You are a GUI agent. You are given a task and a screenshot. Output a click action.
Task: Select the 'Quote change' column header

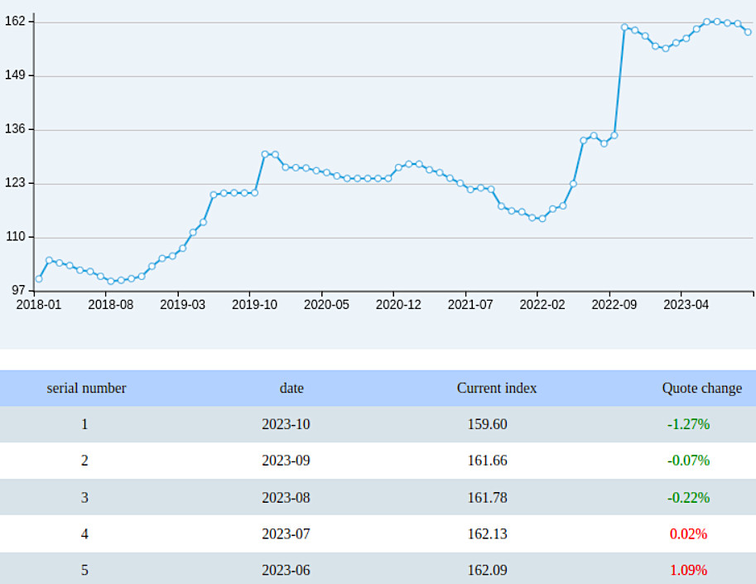click(x=701, y=388)
